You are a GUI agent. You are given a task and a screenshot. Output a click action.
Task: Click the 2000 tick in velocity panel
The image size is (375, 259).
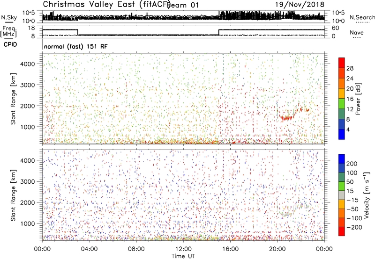[28, 202]
